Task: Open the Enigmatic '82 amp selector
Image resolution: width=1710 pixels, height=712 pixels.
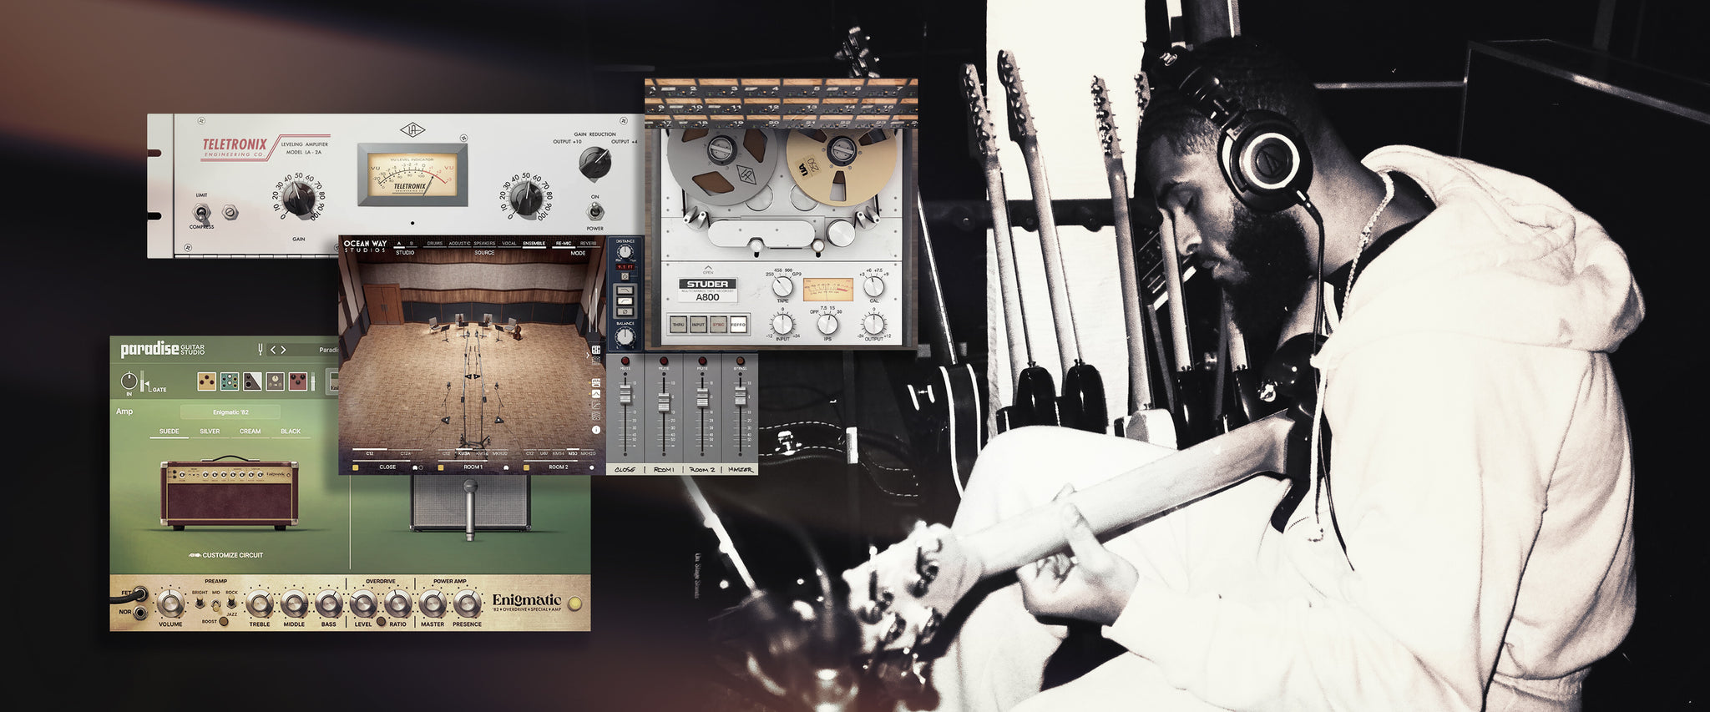Action: [230, 412]
